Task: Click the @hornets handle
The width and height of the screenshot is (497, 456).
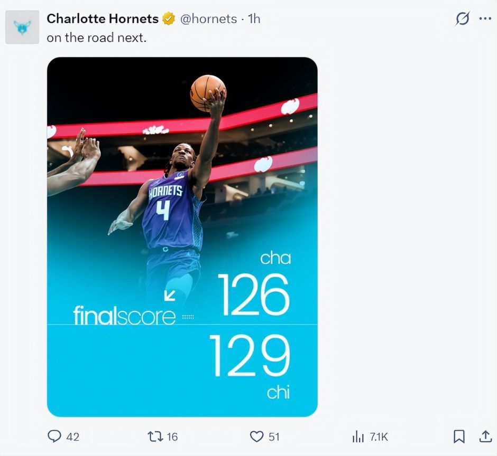Action: tap(208, 19)
